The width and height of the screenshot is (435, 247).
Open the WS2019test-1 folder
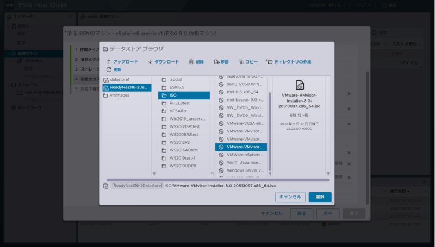[184, 158]
